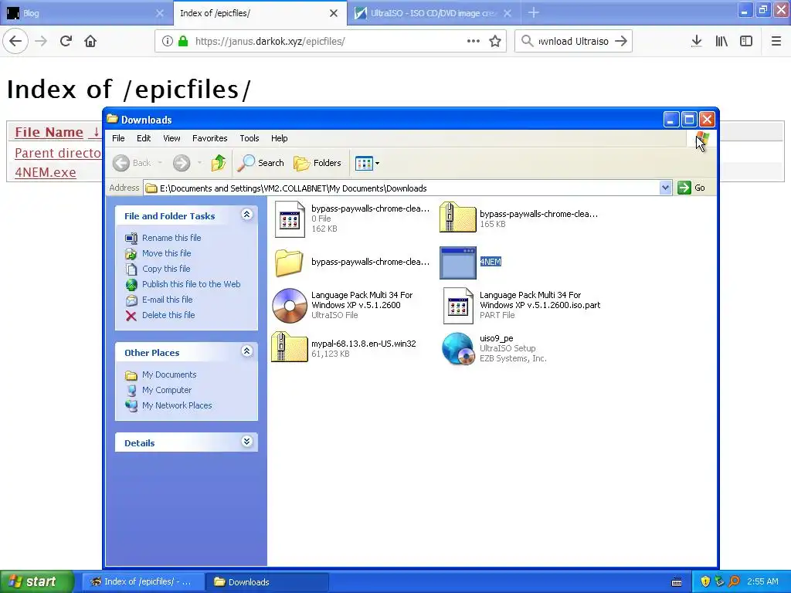
Task: Open Firefox hamburger menu
Action: coord(776,42)
